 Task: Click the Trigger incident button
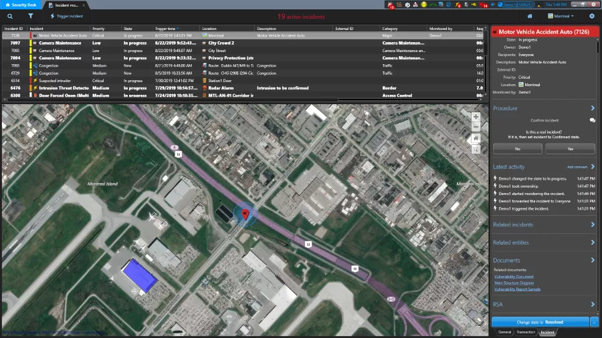pos(67,16)
